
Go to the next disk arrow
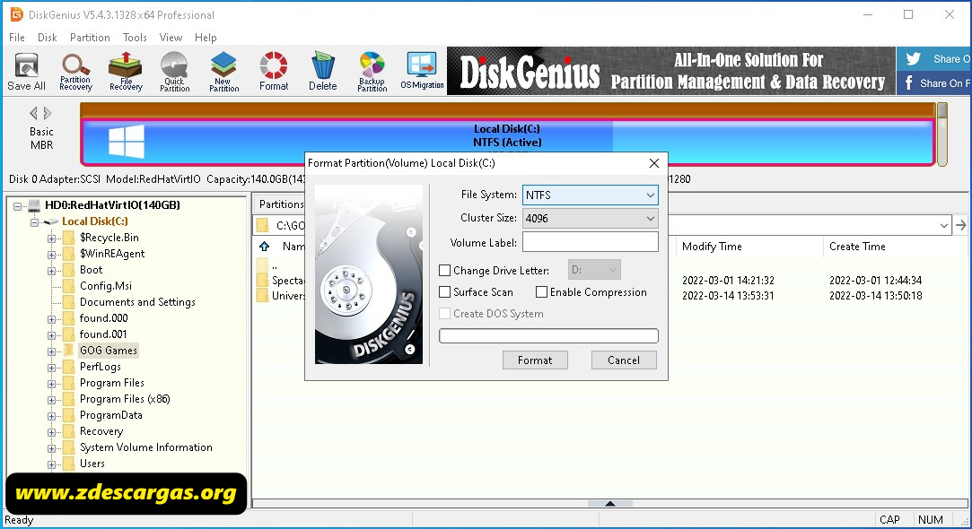tap(47, 113)
